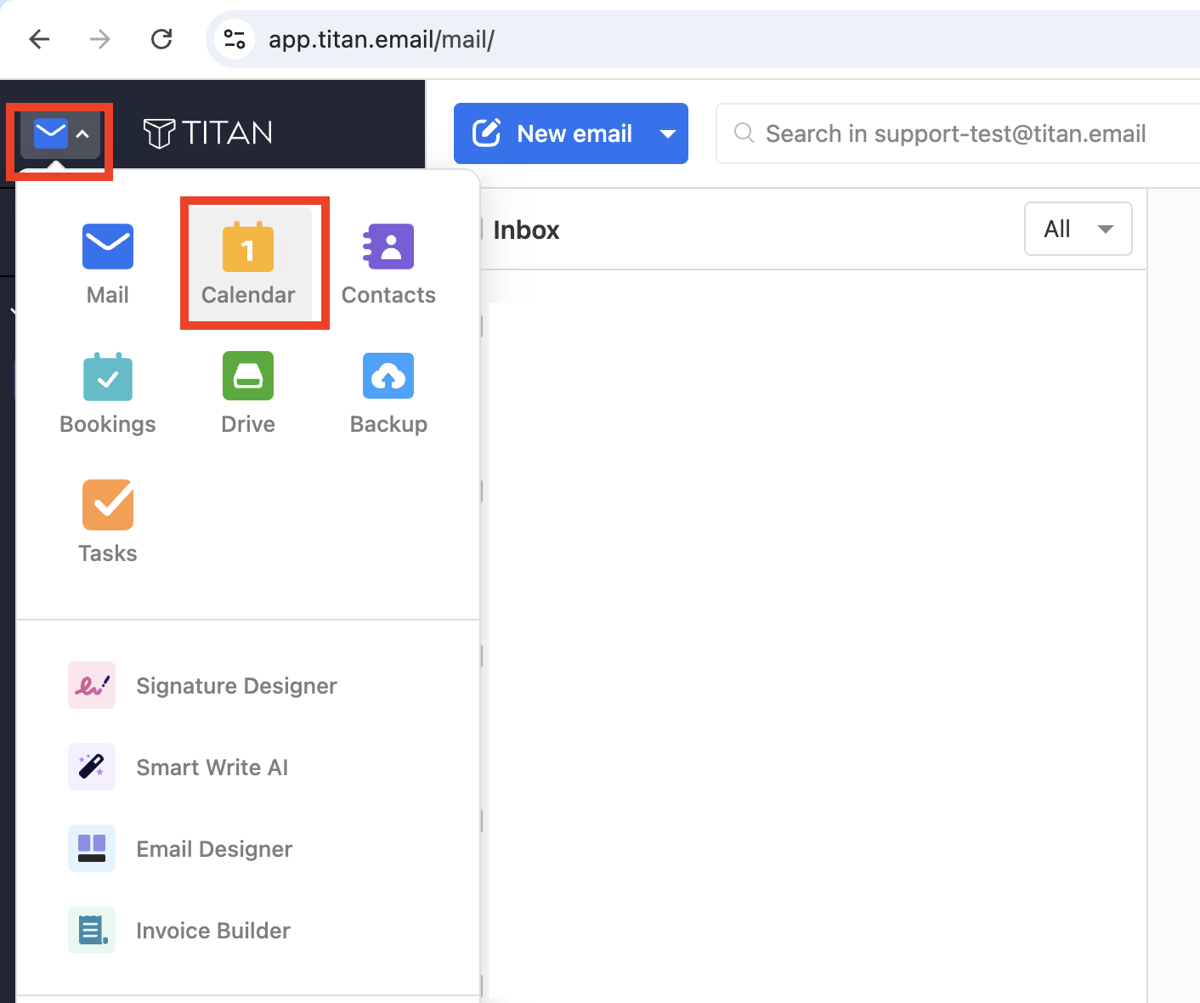Viewport: 1200px width, 1003px height.
Task: Go back in the browser
Action: click(39, 39)
